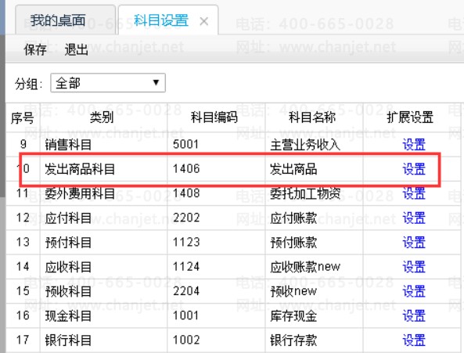This screenshot has height=353, width=464.
Task: Click 设置 link for 银行存款 row
Action: [x=414, y=340]
